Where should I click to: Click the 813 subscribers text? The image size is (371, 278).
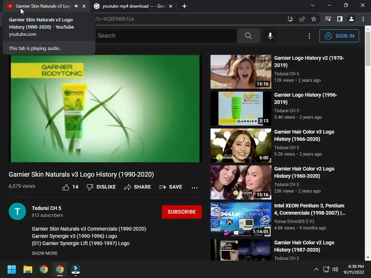(47, 215)
